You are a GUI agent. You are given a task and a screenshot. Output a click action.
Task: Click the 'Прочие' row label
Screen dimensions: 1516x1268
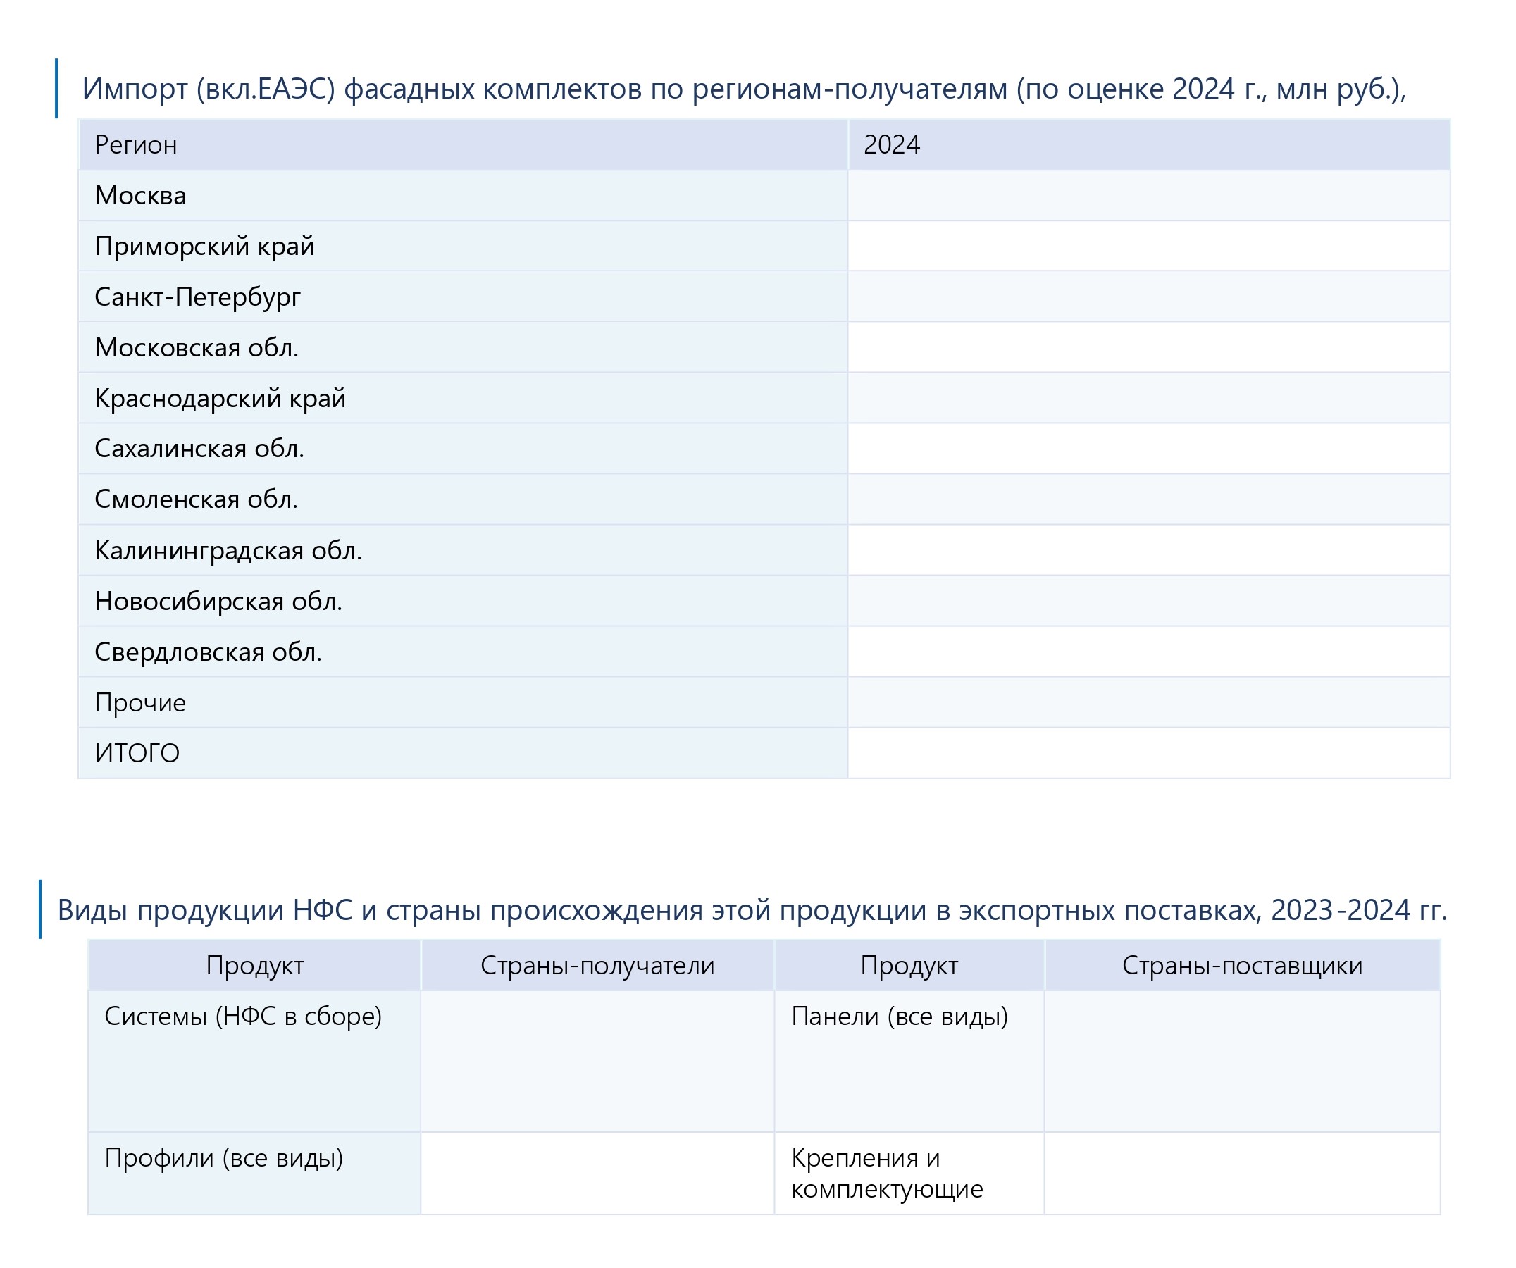(140, 702)
